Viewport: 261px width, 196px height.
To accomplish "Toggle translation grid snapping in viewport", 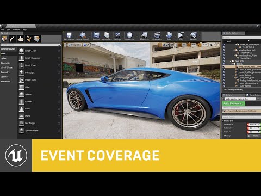I will (x=179, y=45).
